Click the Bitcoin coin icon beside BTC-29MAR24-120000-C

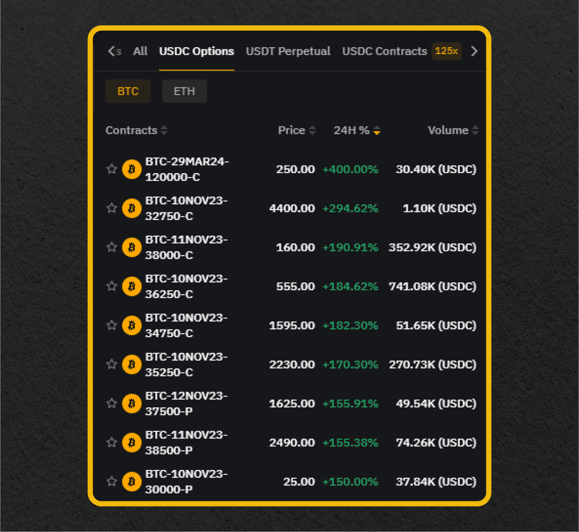(x=132, y=169)
